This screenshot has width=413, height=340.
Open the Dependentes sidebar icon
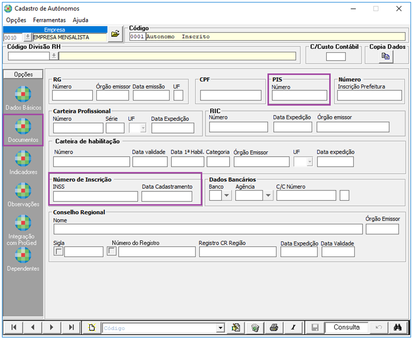[23, 255]
